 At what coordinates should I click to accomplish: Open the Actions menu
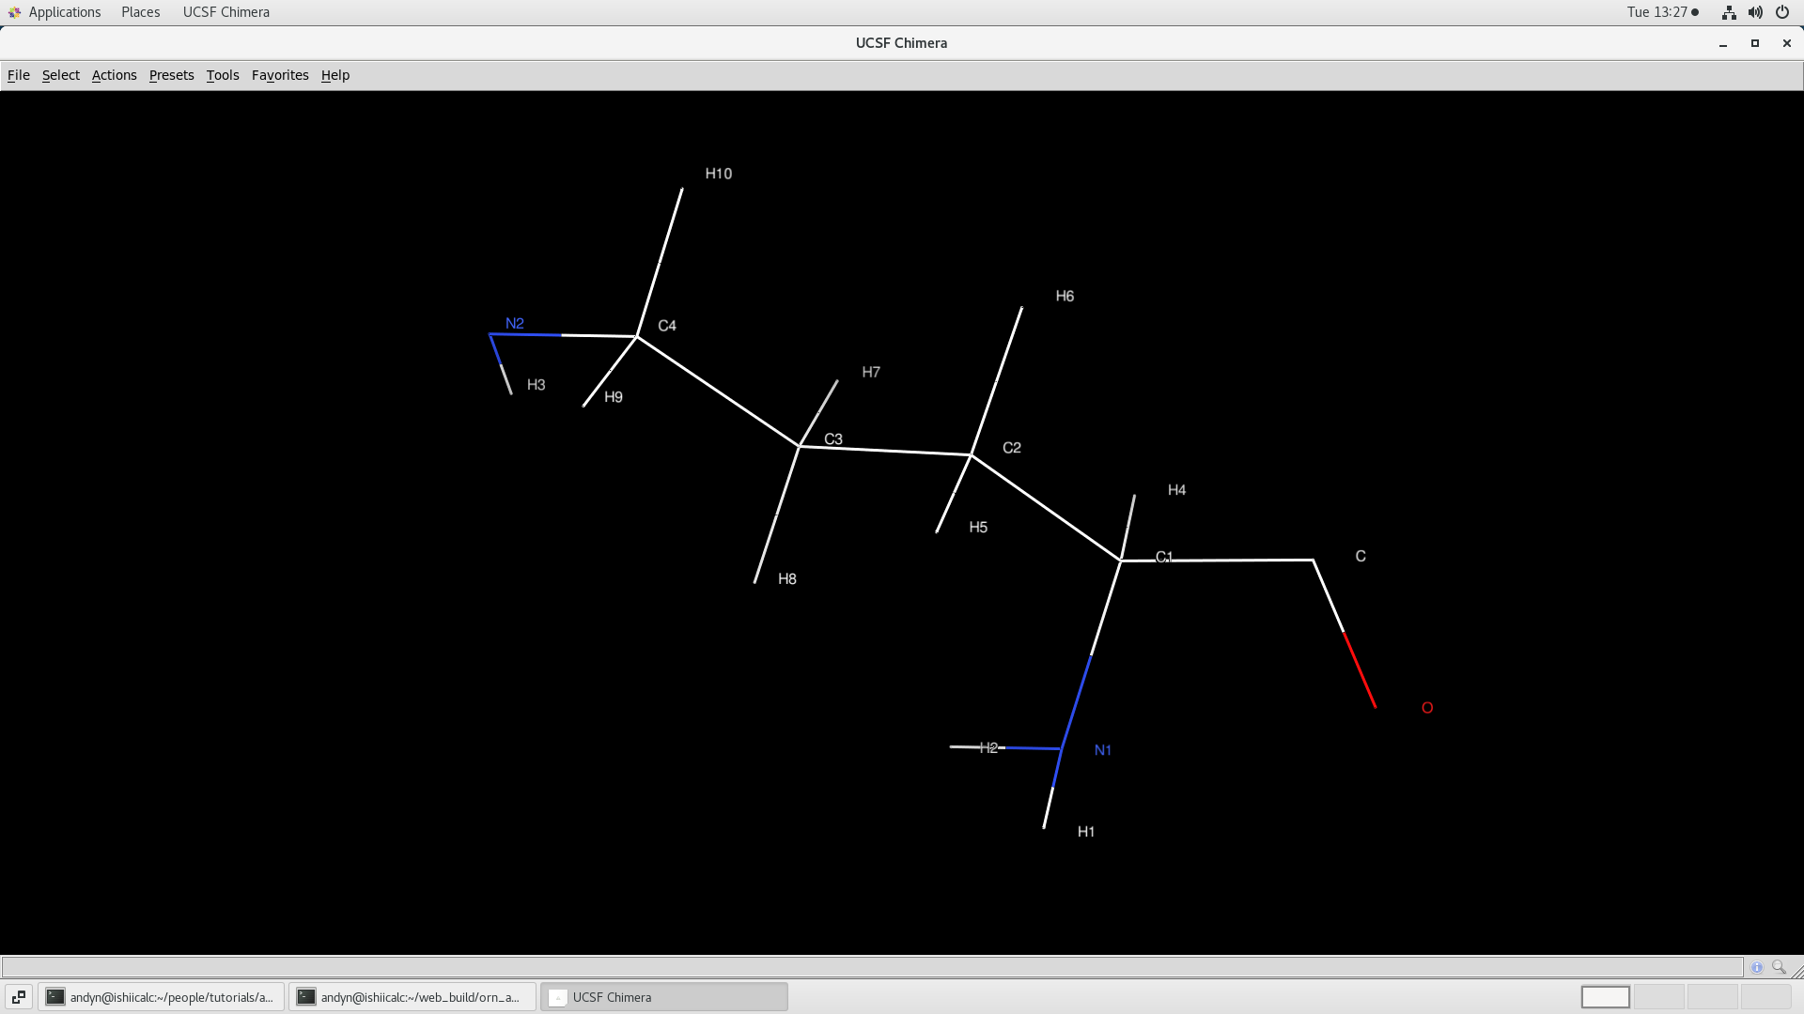[x=115, y=75]
